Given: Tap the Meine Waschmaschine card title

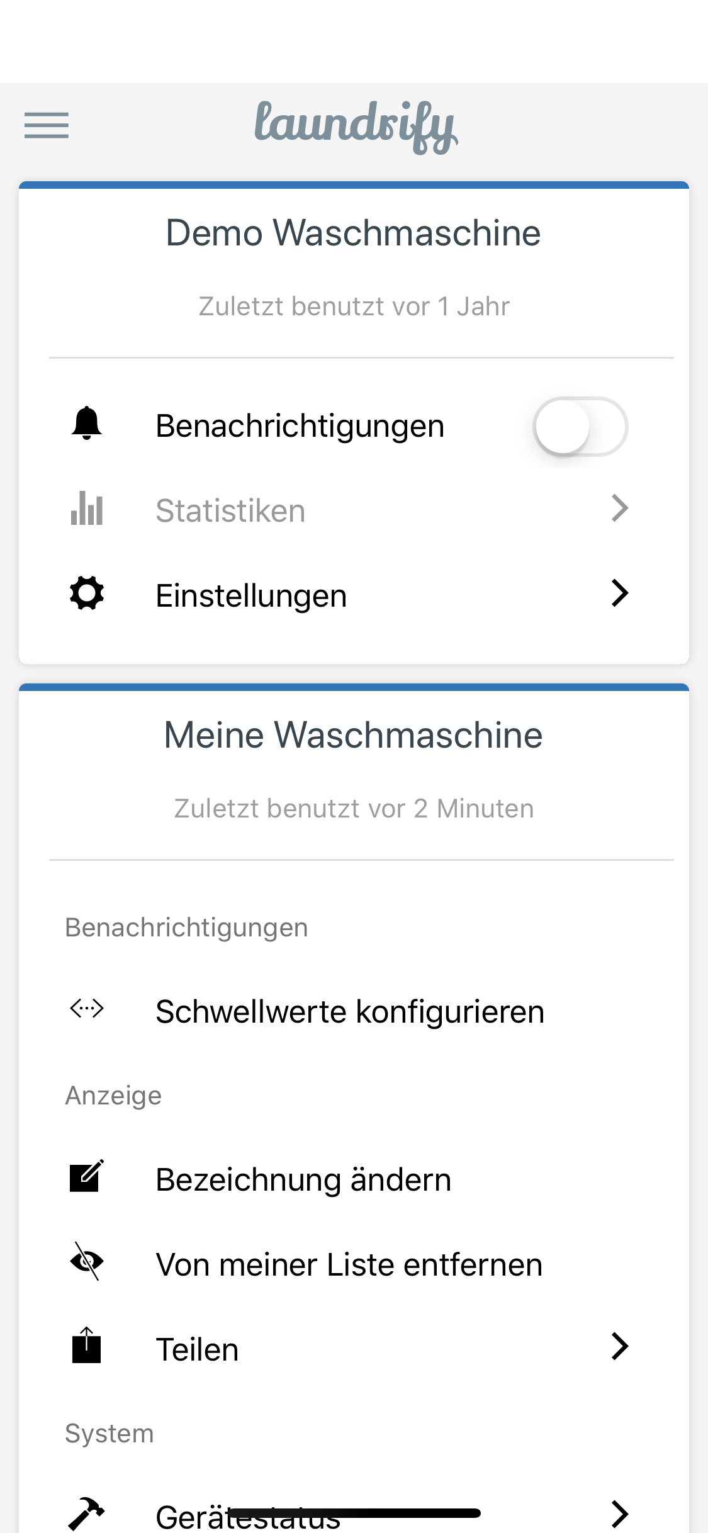Looking at the screenshot, I should coord(353,735).
